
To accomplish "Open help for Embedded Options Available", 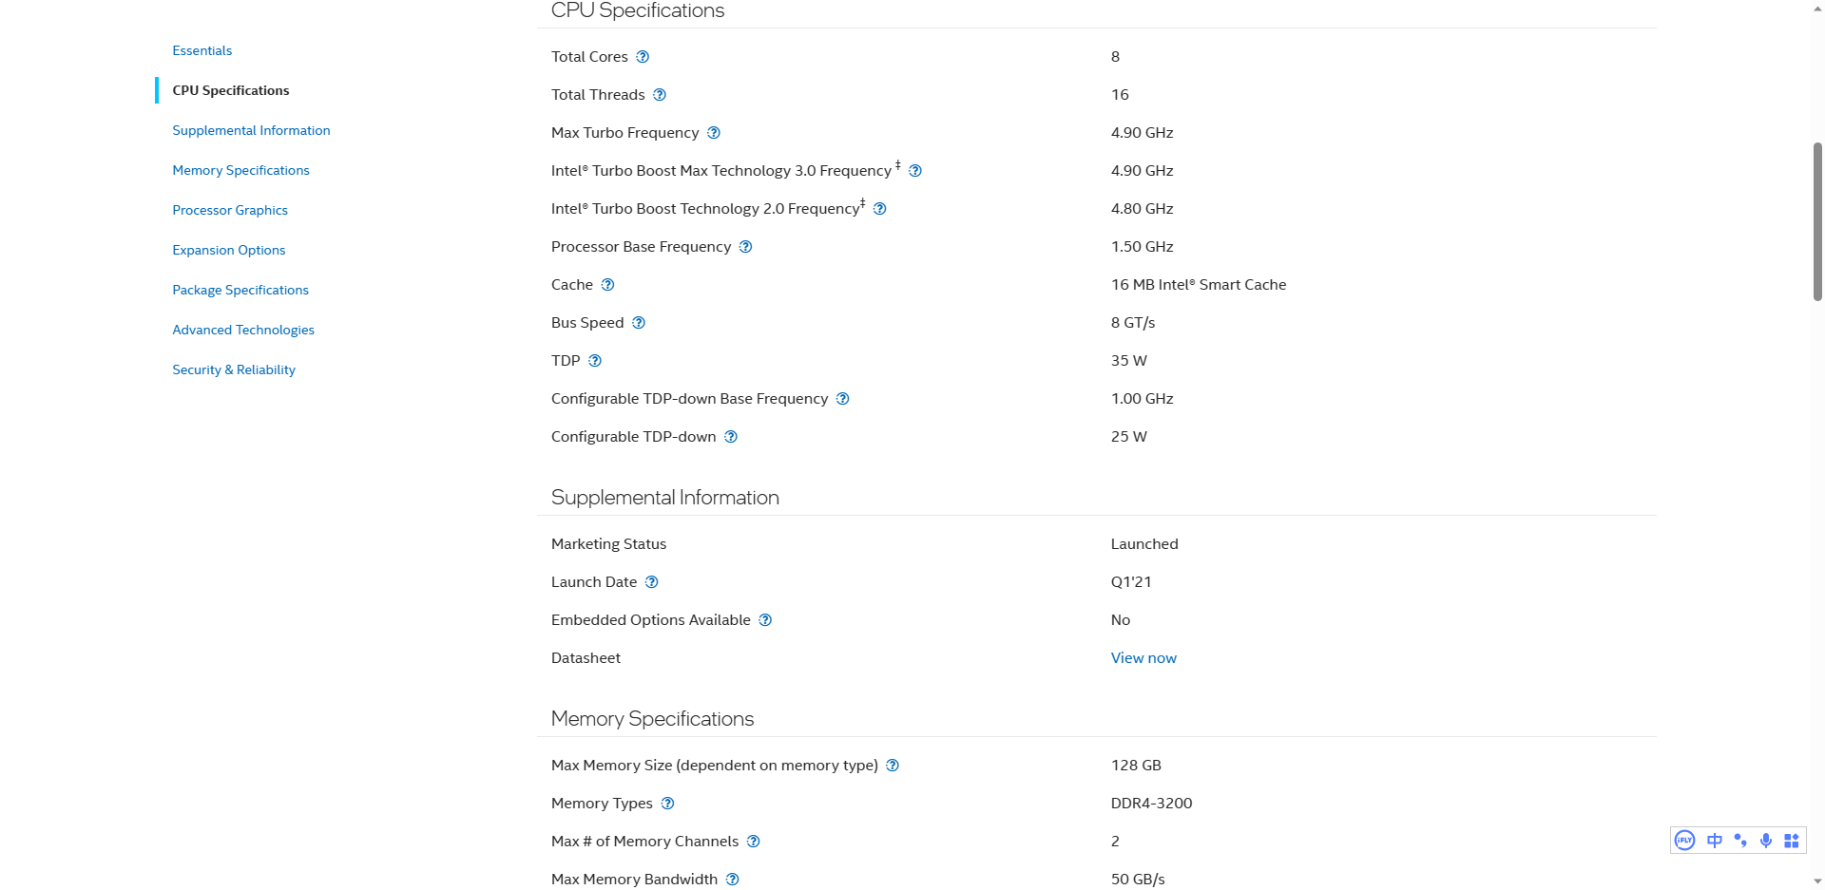I will click(x=765, y=620).
